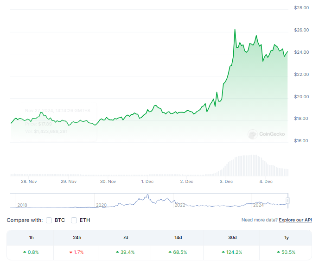319x265 pixels.
Task: Click the green up arrow beside 0.8%
Action: pos(24,252)
